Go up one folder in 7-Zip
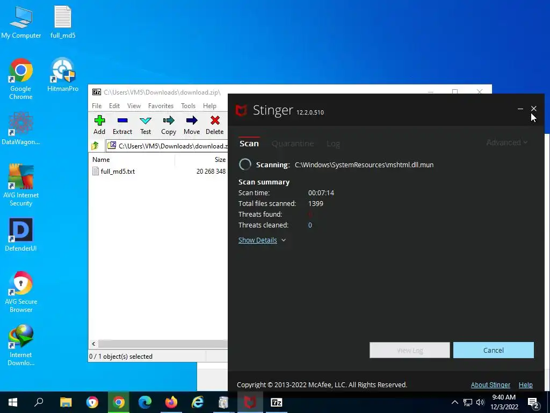The image size is (550, 413). pos(95,146)
